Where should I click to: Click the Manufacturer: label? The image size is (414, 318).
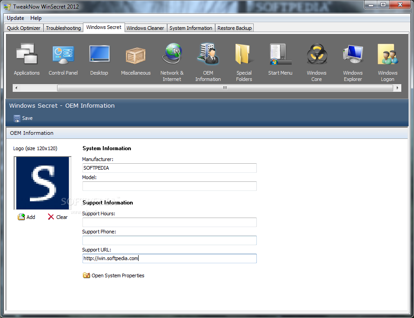click(98, 159)
